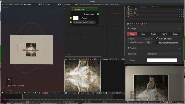The height and width of the screenshot is (104, 185).
Task: Select the Point lamp type
Action: (x=132, y=34)
